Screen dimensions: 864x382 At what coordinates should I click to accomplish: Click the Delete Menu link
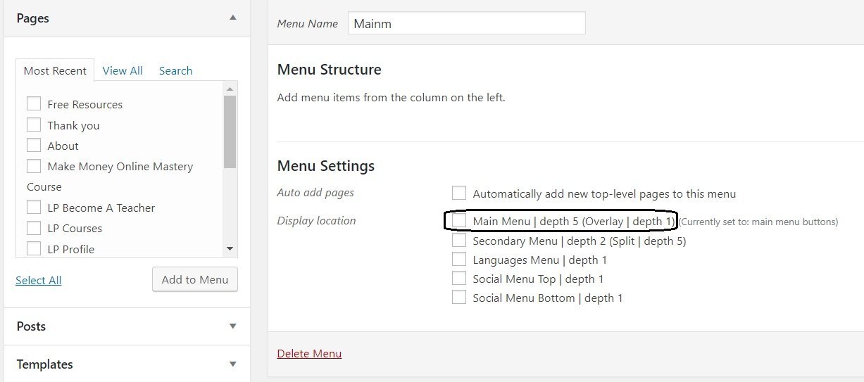pos(309,353)
